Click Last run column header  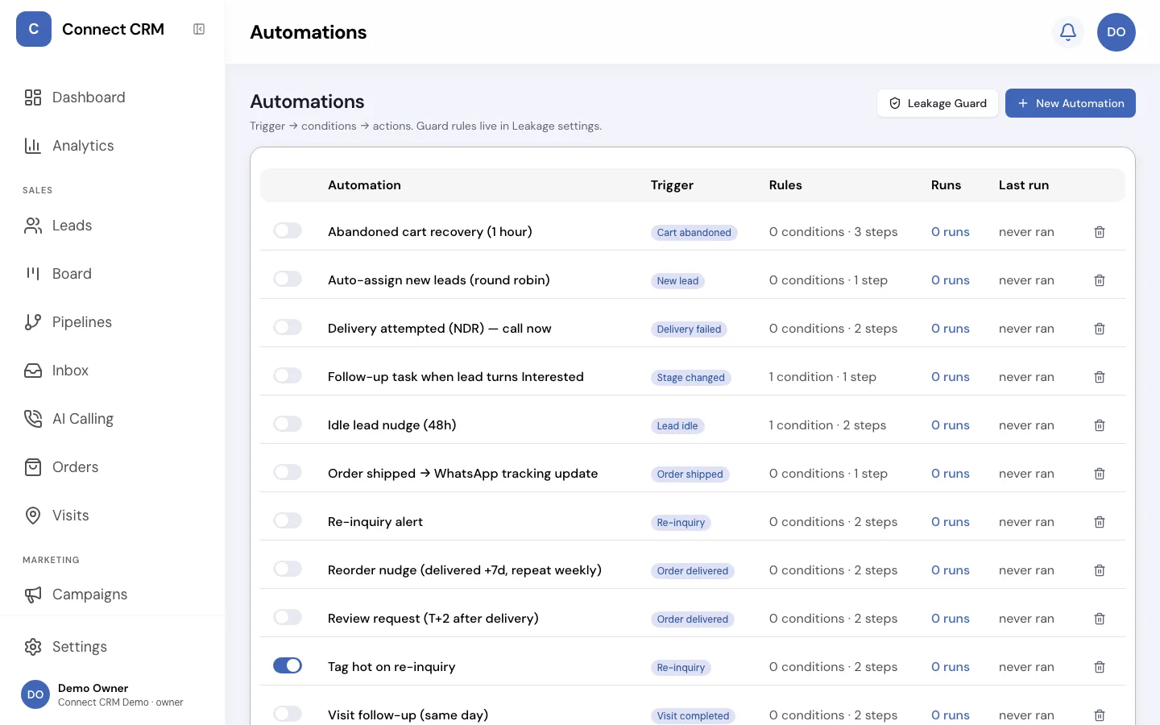click(1024, 185)
